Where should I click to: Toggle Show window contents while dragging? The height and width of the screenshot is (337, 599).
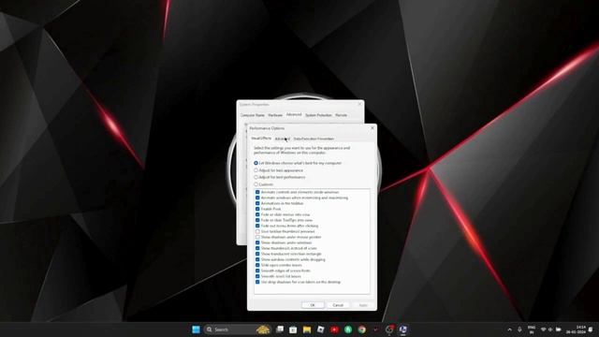pyautogui.click(x=257, y=259)
